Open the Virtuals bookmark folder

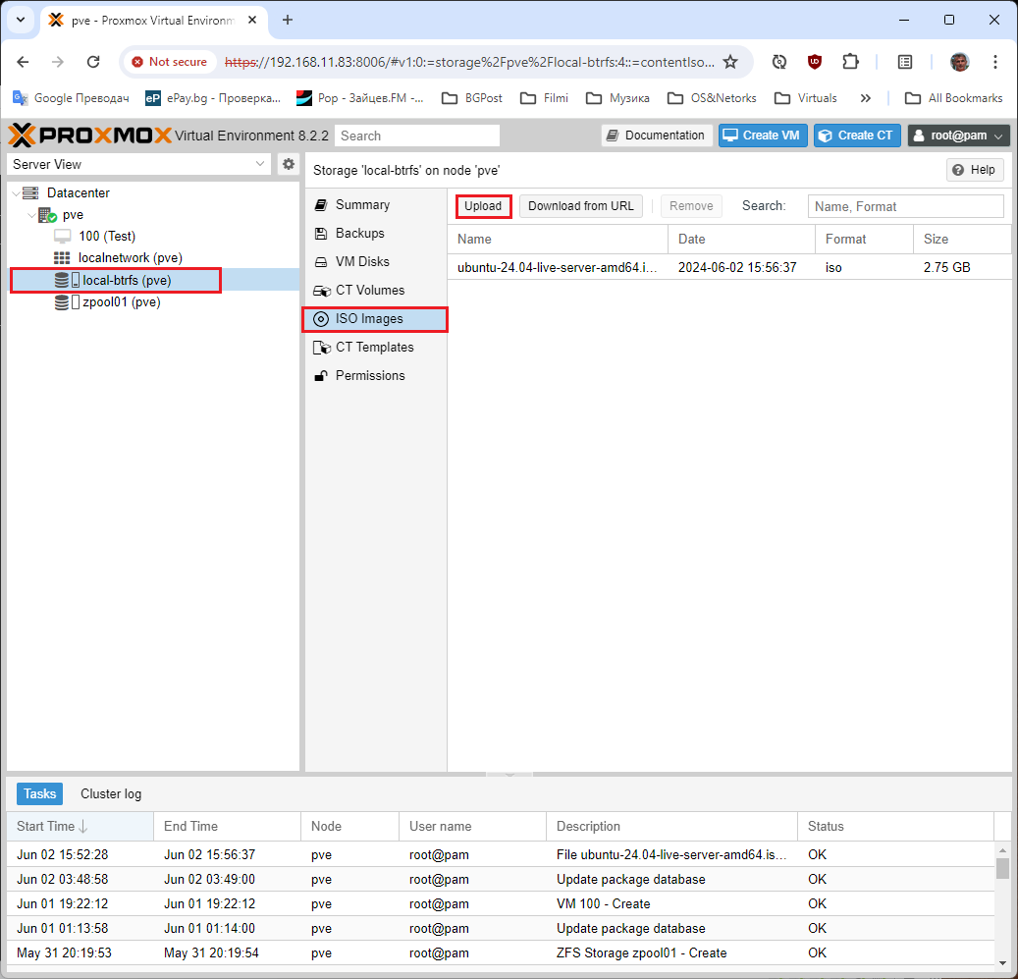click(806, 98)
